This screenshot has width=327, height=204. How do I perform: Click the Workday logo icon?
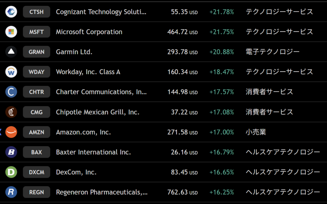point(11,72)
